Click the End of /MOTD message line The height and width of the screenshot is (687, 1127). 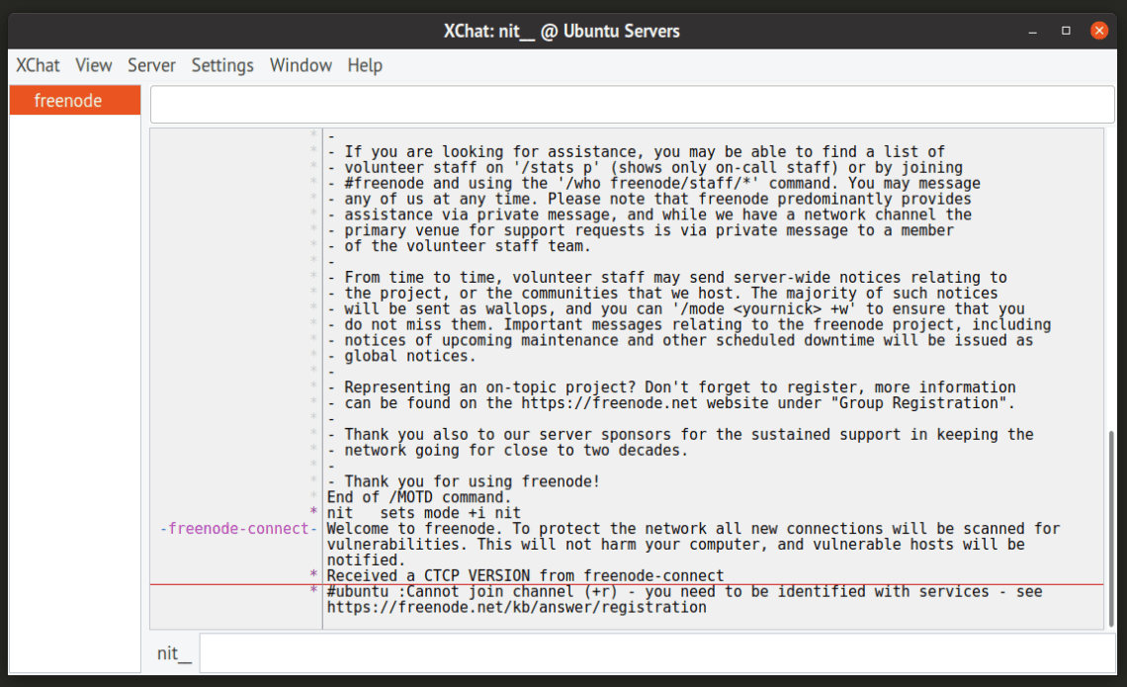(x=418, y=497)
